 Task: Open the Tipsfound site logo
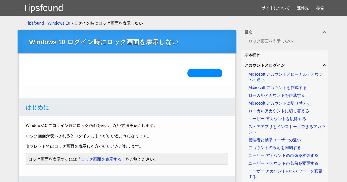(43, 8)
